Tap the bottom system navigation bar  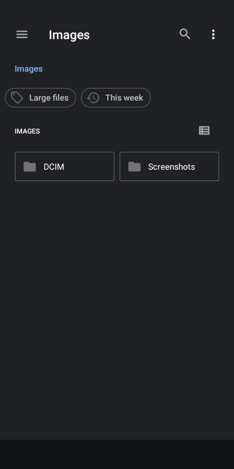point(117,454)
